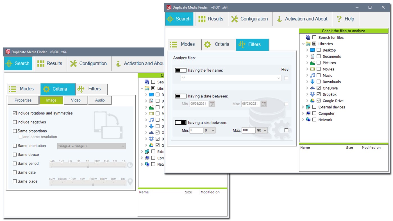The height and width of the screenshot is (221, 393).
Task: Click the calendar button next to Max date
Action: (x=263, y=104)
